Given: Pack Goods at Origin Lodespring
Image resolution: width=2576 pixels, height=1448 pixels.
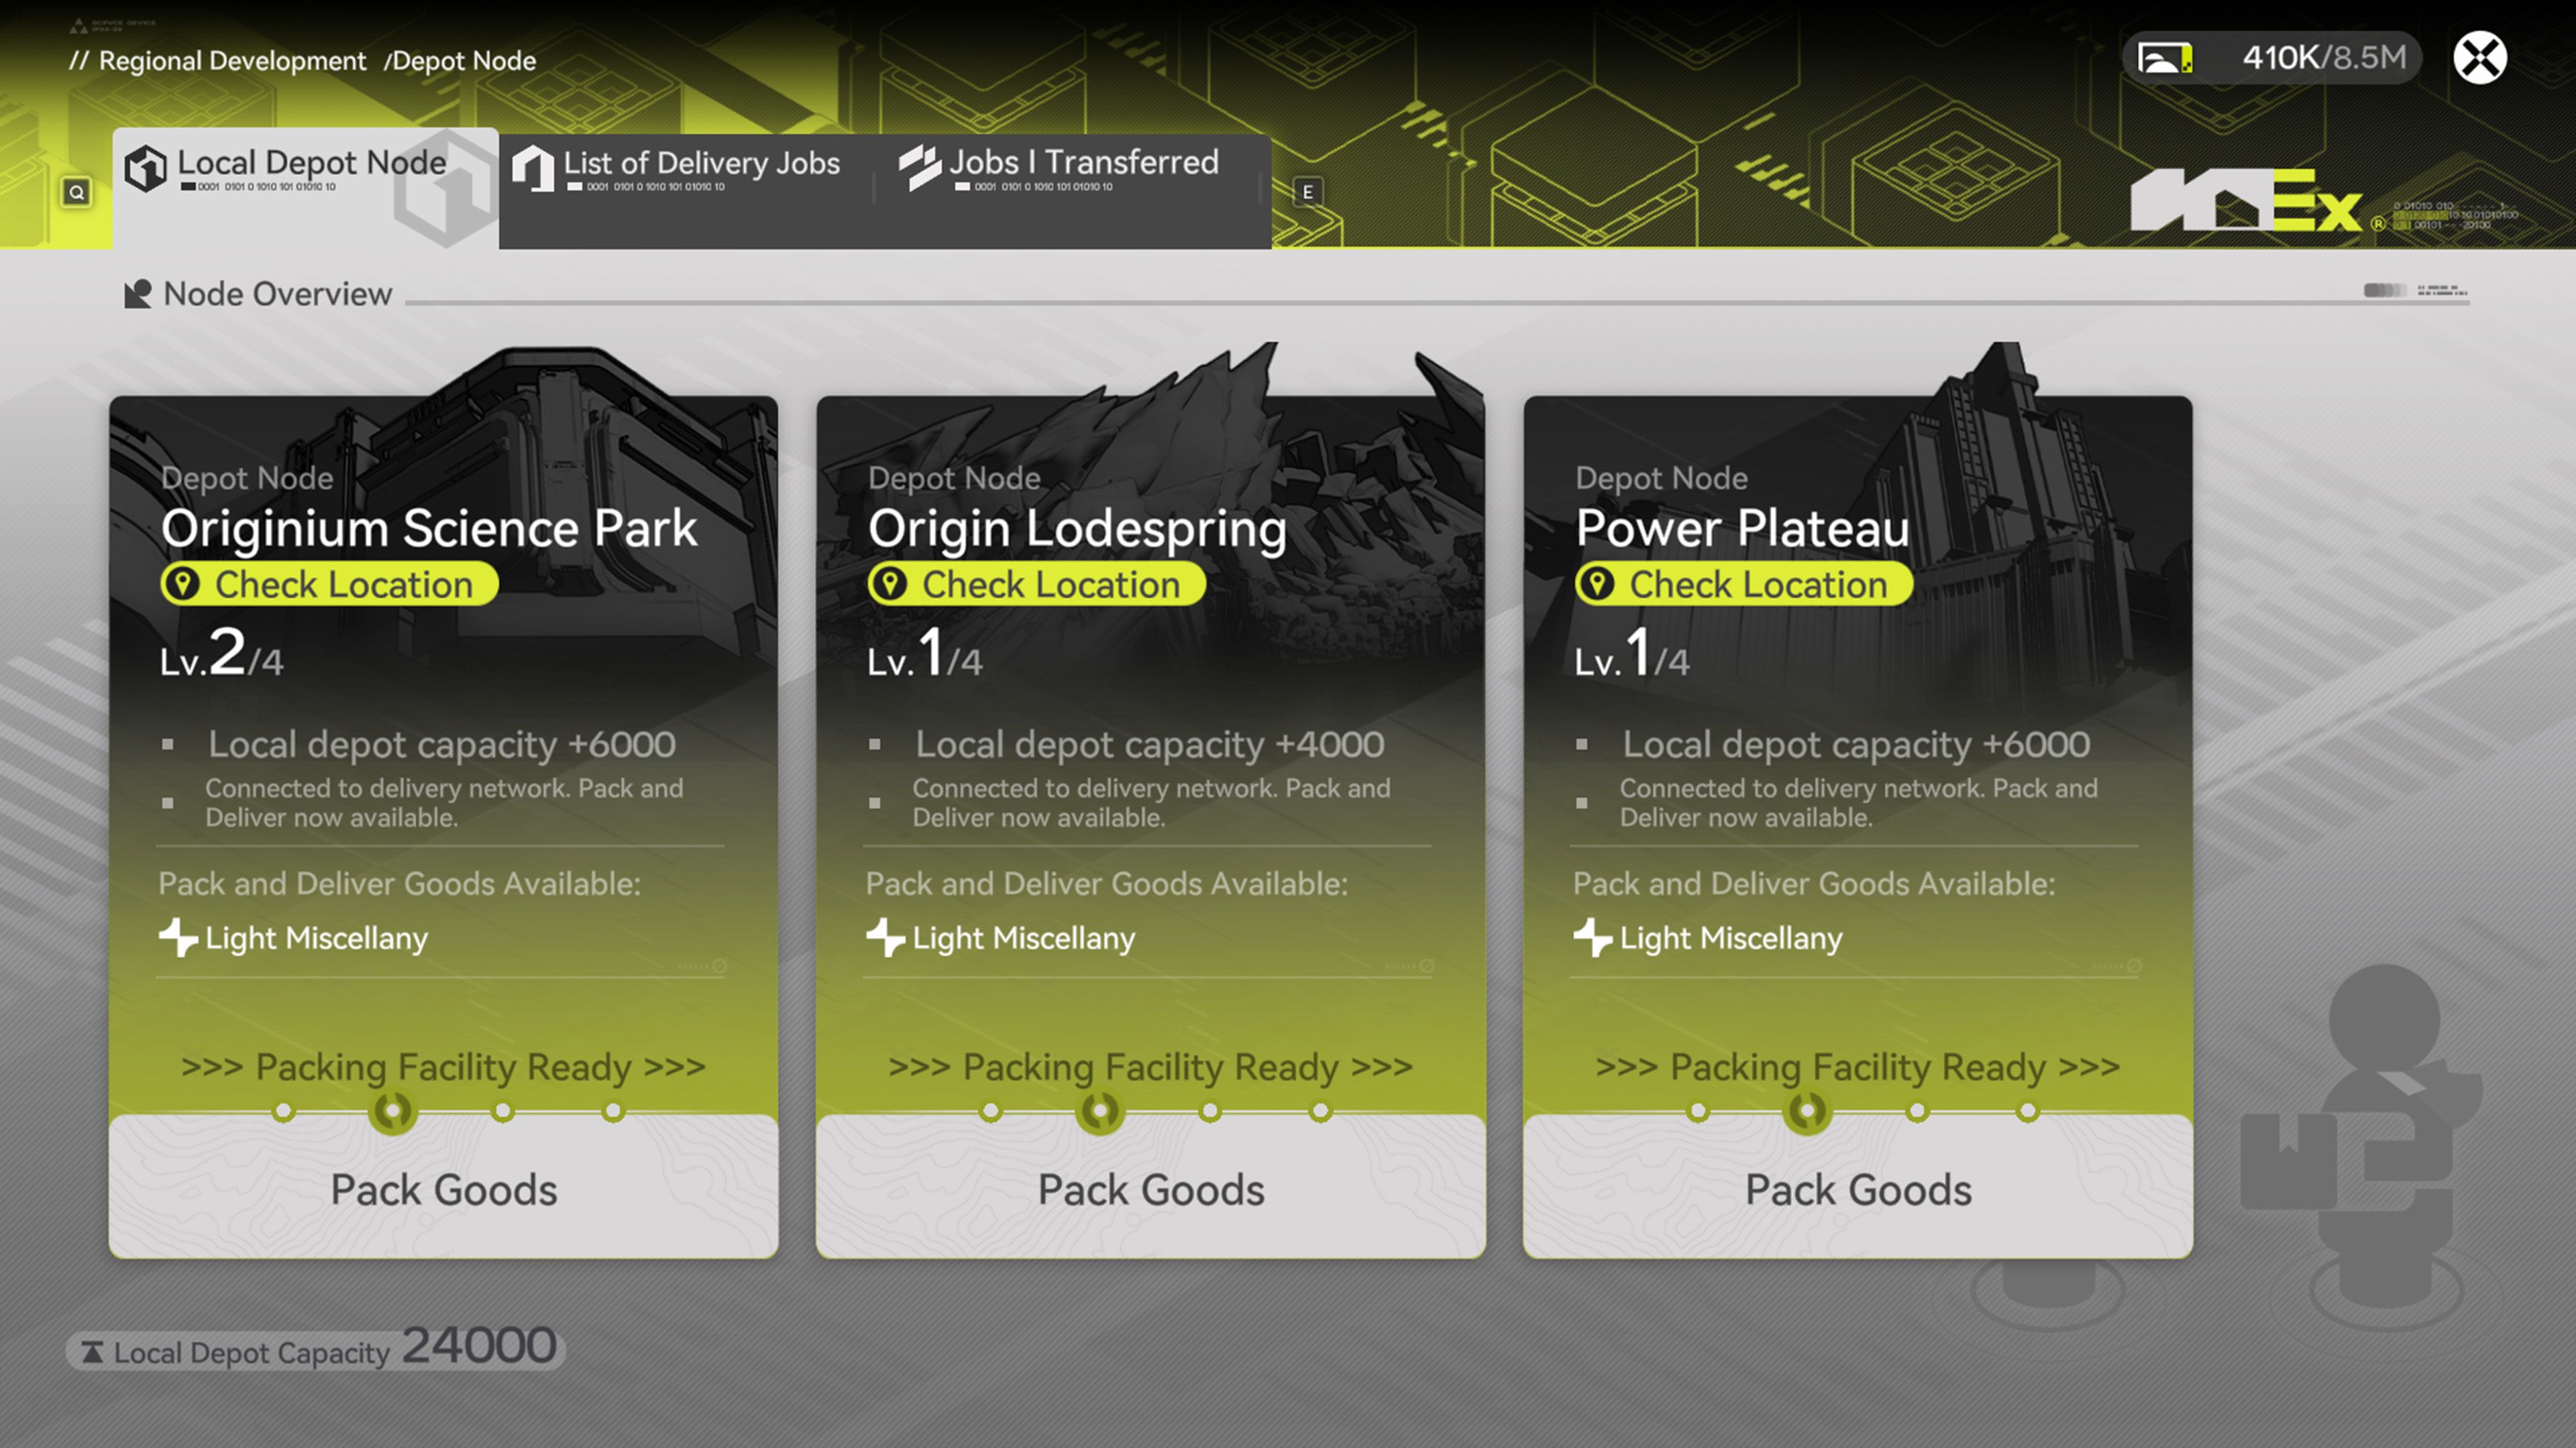Looking at the screenshot, I should pos(1150,1189).
